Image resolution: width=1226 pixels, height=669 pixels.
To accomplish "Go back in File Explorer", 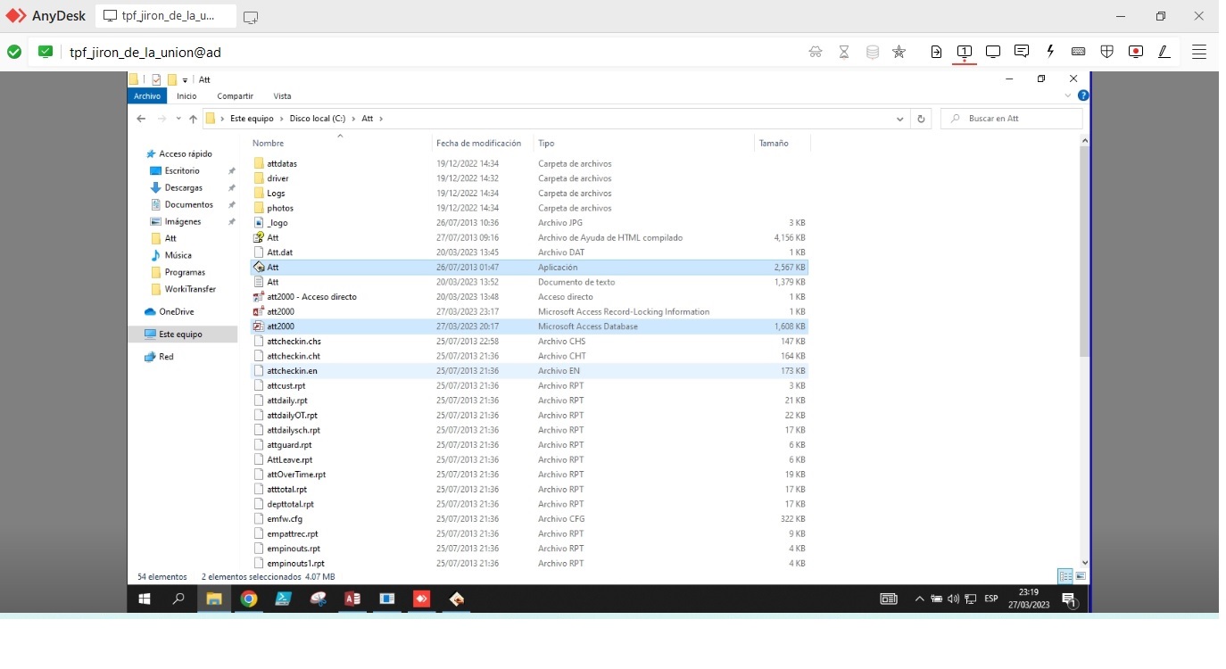I will [141, 119].
